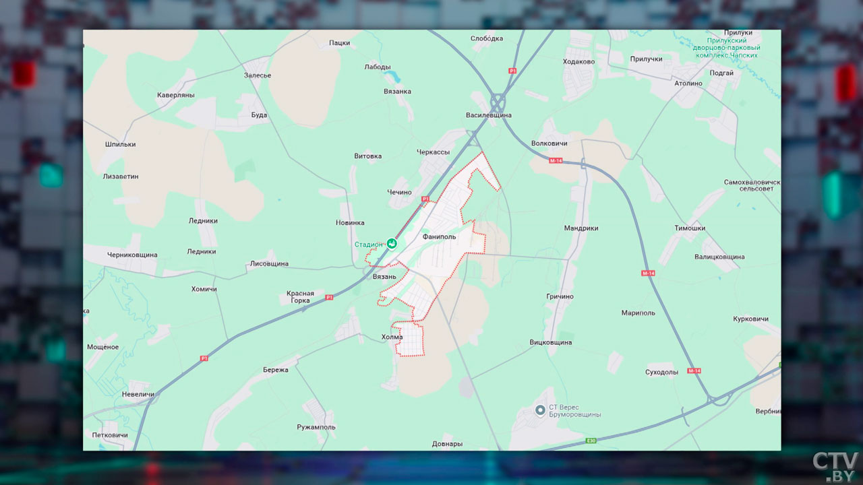863x485 pixels.
Task: Click the Мариполь label
Action: (x=638, y=313)
